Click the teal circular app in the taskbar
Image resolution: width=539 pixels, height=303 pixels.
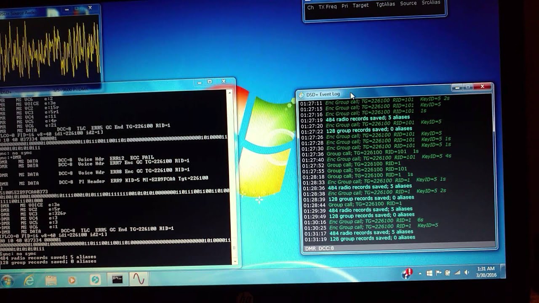(x=95, y=279)
